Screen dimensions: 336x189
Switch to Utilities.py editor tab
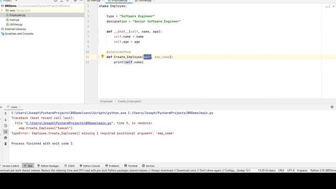[x=145, y=1]
